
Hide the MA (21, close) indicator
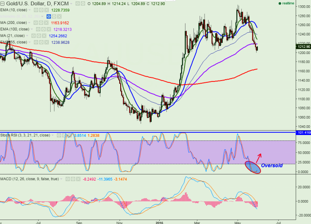coord(34,36)
